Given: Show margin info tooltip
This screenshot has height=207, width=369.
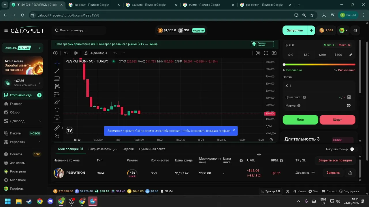Looking at the screenshot, I should [x=299, y=106].
